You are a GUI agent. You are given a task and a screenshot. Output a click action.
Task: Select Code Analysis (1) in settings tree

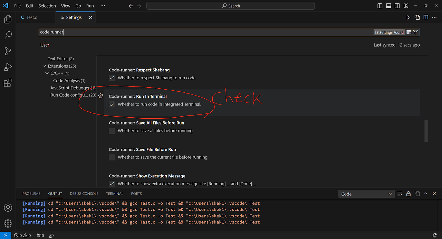[69, 80]
